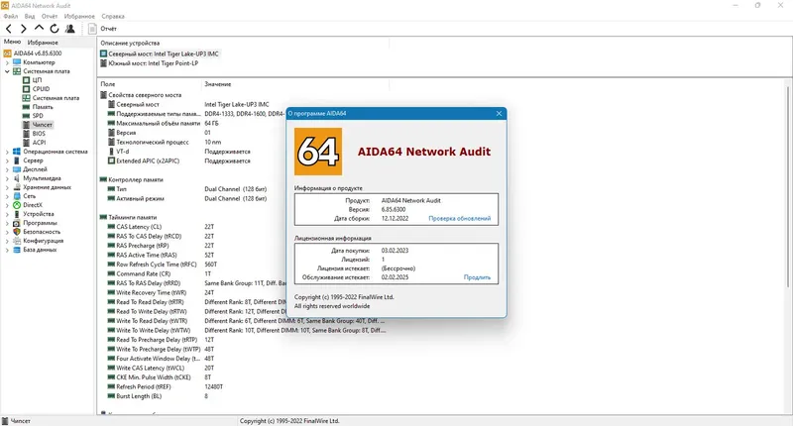Expand the Хранение данных node
This screenshot has height=426, width=793.
click(x=7, y=187)
